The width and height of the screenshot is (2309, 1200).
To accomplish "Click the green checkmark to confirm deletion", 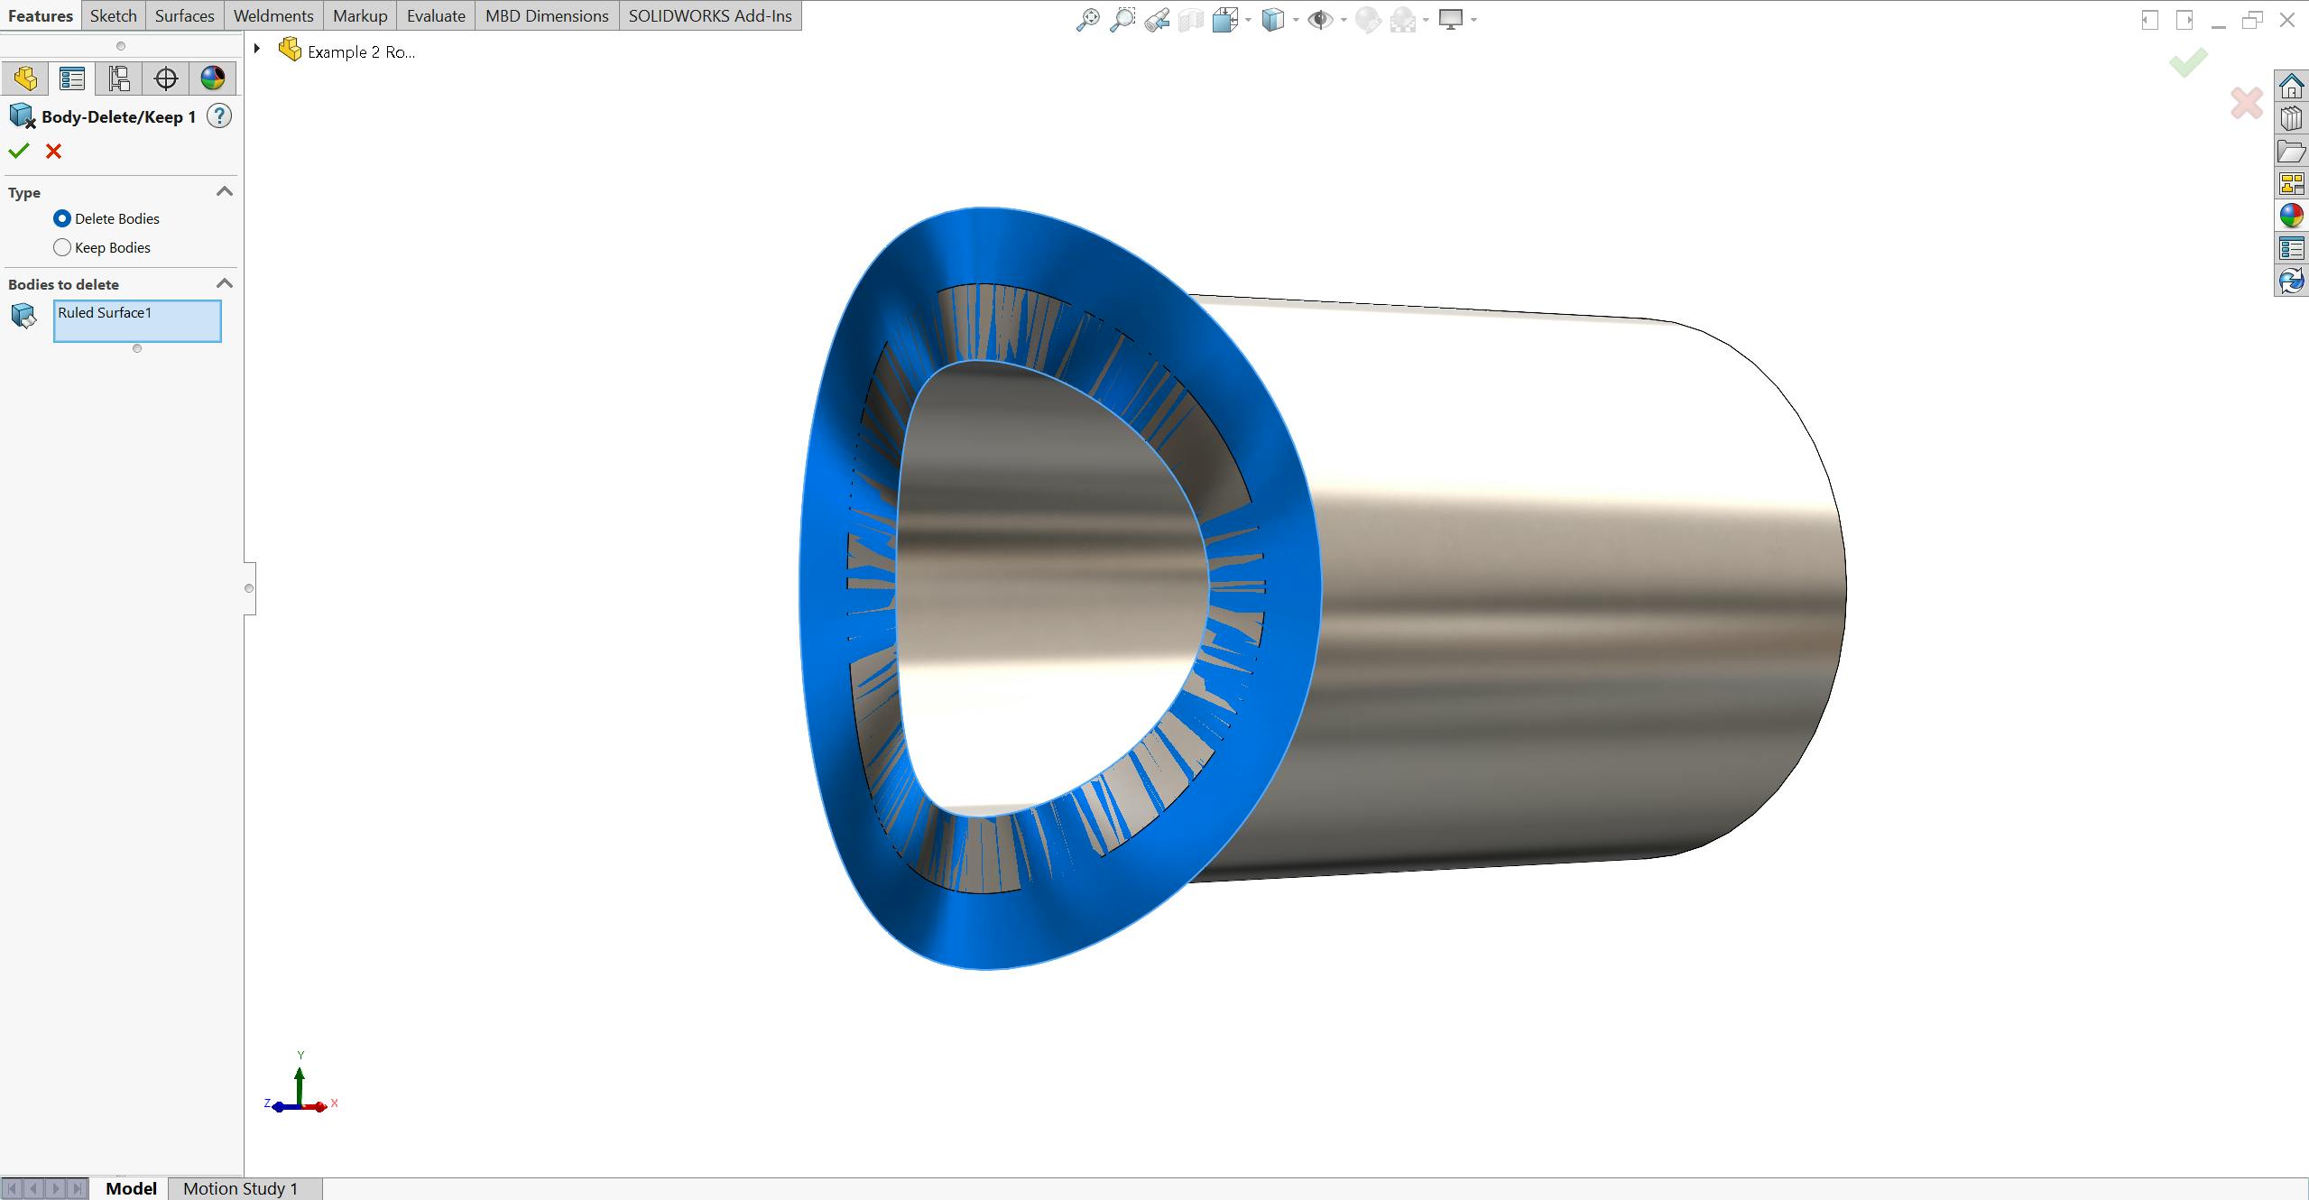I will tap(19, 151).
